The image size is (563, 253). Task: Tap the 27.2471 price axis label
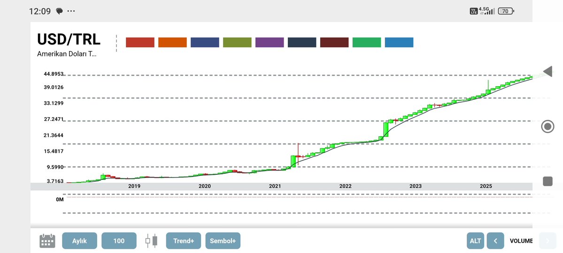point(54,119)
